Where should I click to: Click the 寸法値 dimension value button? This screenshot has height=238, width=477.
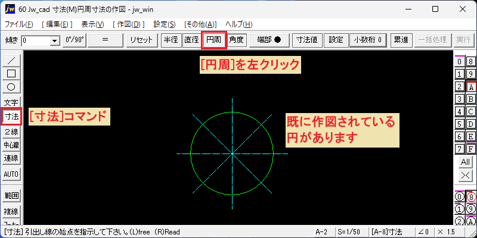pyautogui.click(x=307, y=40)
